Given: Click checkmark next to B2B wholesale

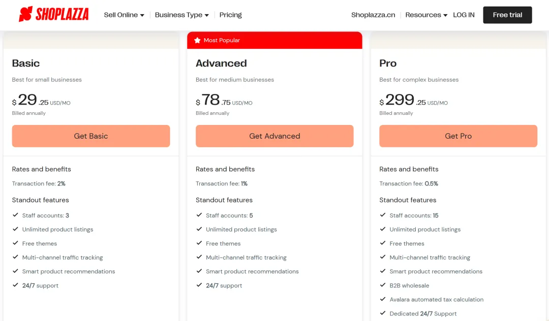Looking at the screenshot, I should tap(383, 285).
